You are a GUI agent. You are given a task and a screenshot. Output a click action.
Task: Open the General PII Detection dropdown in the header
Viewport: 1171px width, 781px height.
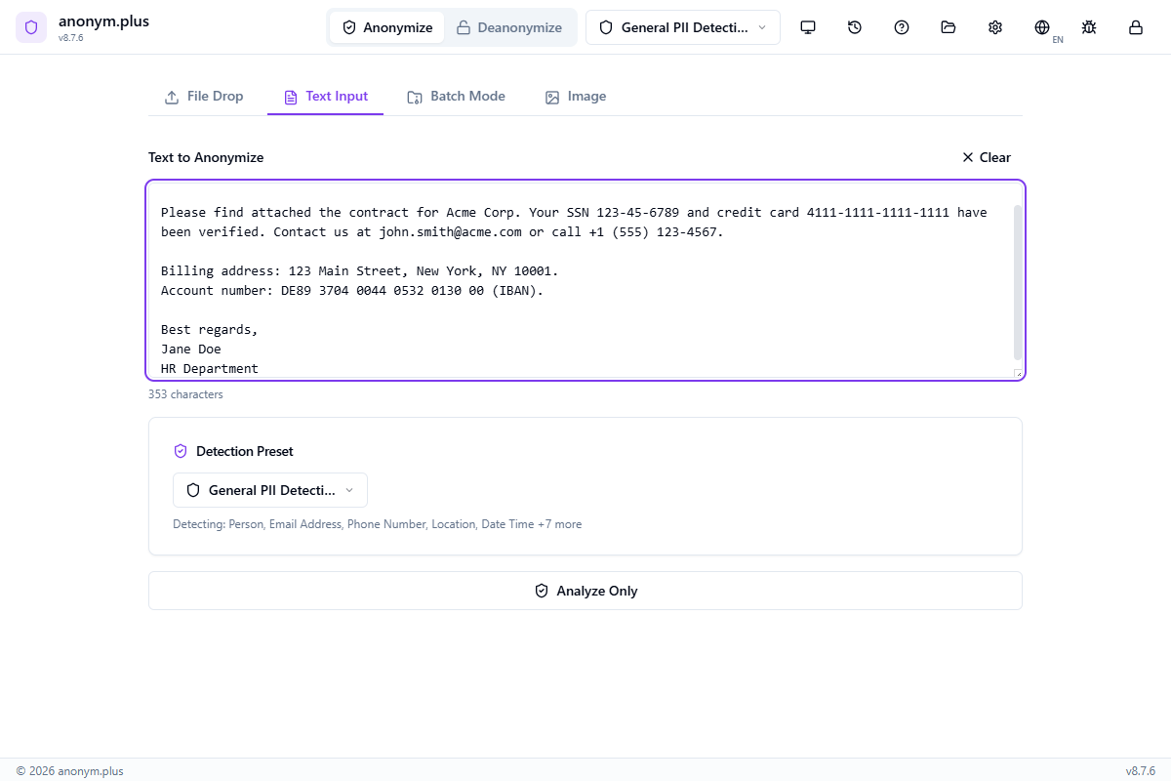click(x=682, y=27)
